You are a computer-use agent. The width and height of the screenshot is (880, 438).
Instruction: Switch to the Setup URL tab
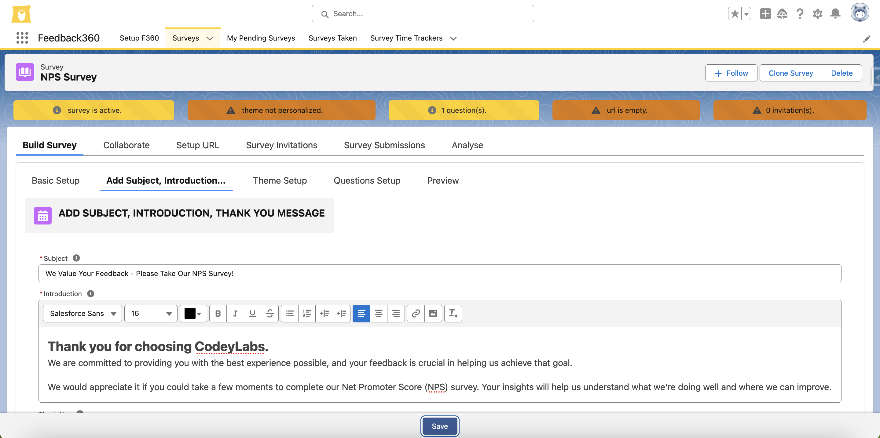(197, 145)
